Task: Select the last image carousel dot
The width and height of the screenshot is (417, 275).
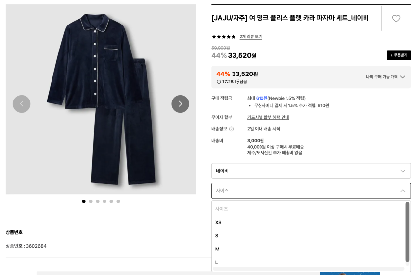Action: point(118,201)
